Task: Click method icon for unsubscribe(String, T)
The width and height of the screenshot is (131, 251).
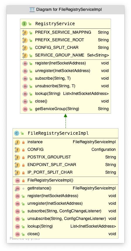Action: click(x=25, y=86)
